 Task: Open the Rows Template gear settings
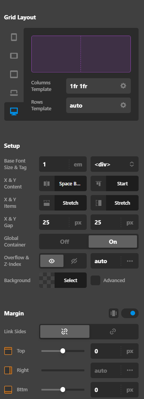(x=123, y=105)
